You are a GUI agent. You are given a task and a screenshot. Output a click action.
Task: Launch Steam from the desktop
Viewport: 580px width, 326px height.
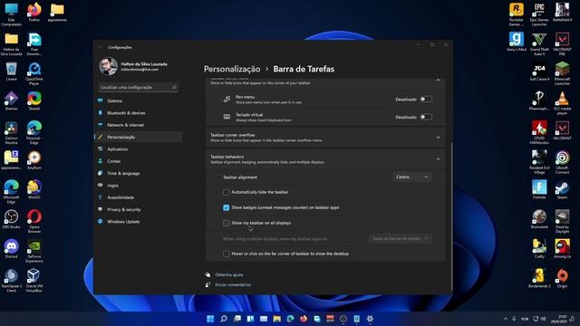point(562,189)
